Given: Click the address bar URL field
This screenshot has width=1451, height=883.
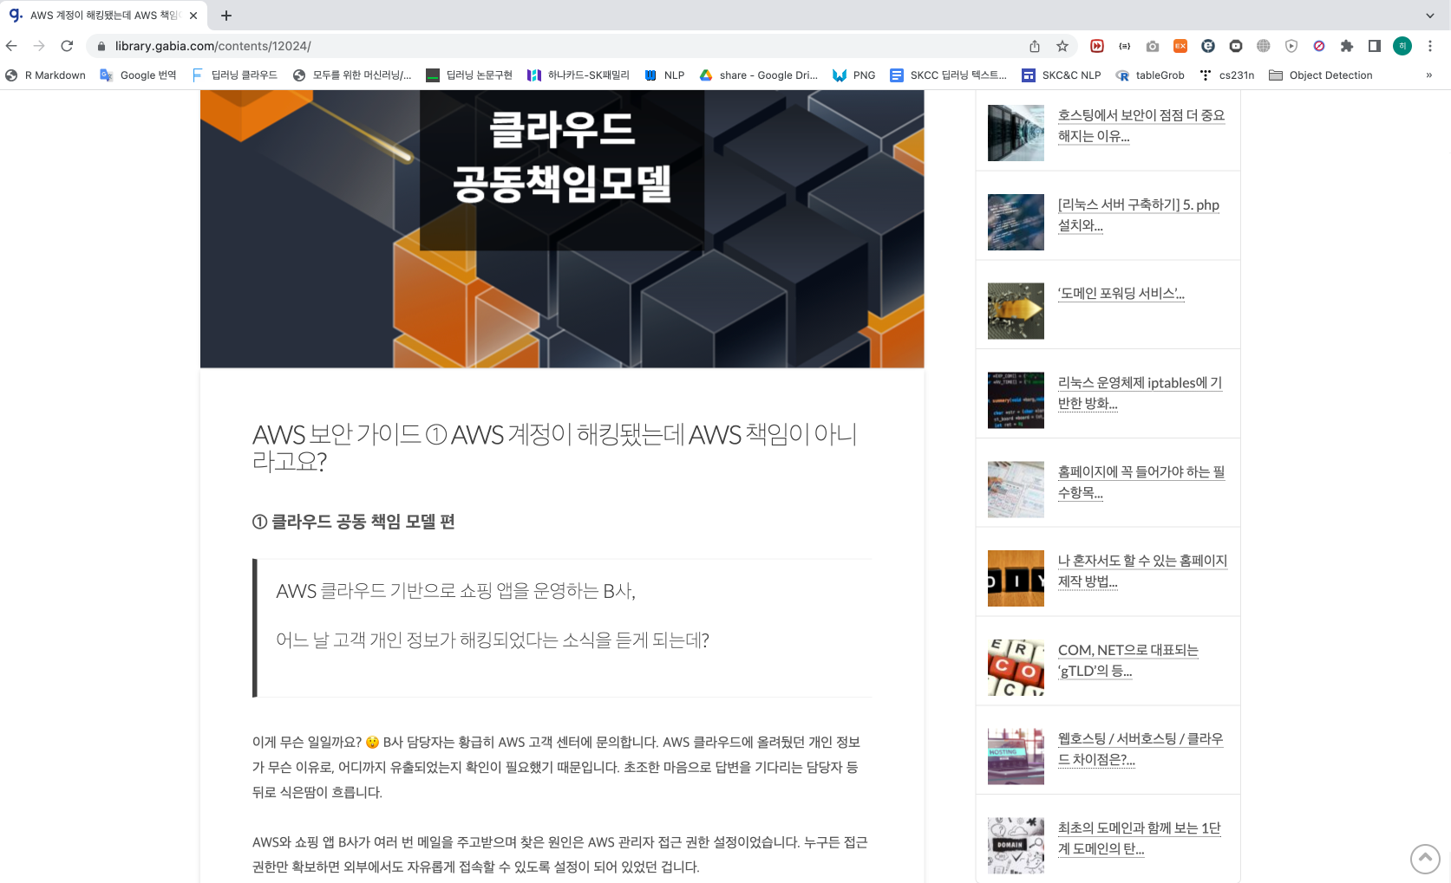Looking at the screenshot, I should point(555,46).
